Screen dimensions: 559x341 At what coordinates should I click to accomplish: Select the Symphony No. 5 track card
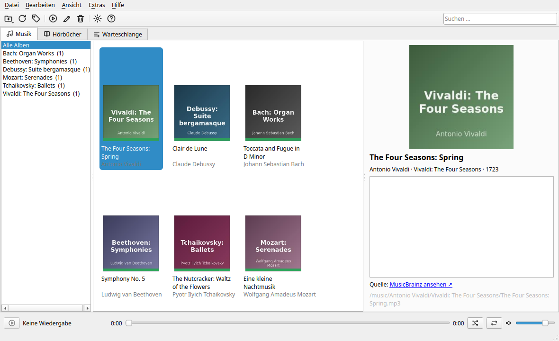131,239
